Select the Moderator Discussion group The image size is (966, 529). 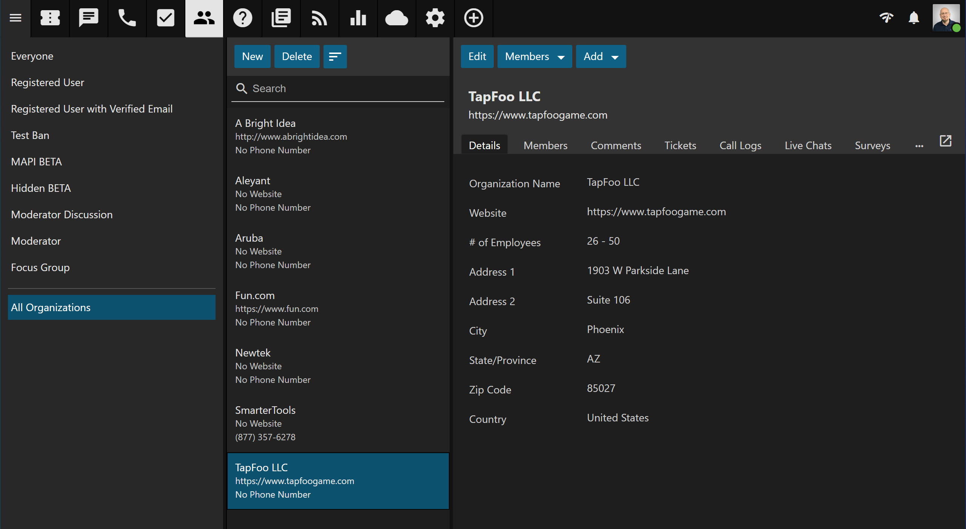(112, 214)
